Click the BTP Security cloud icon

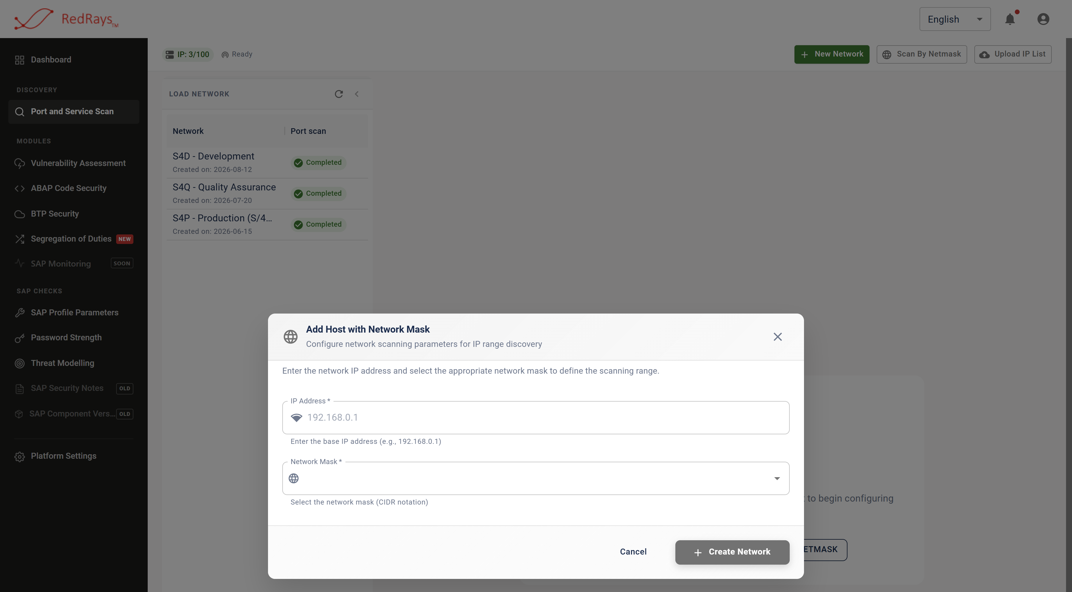(20, 214)
